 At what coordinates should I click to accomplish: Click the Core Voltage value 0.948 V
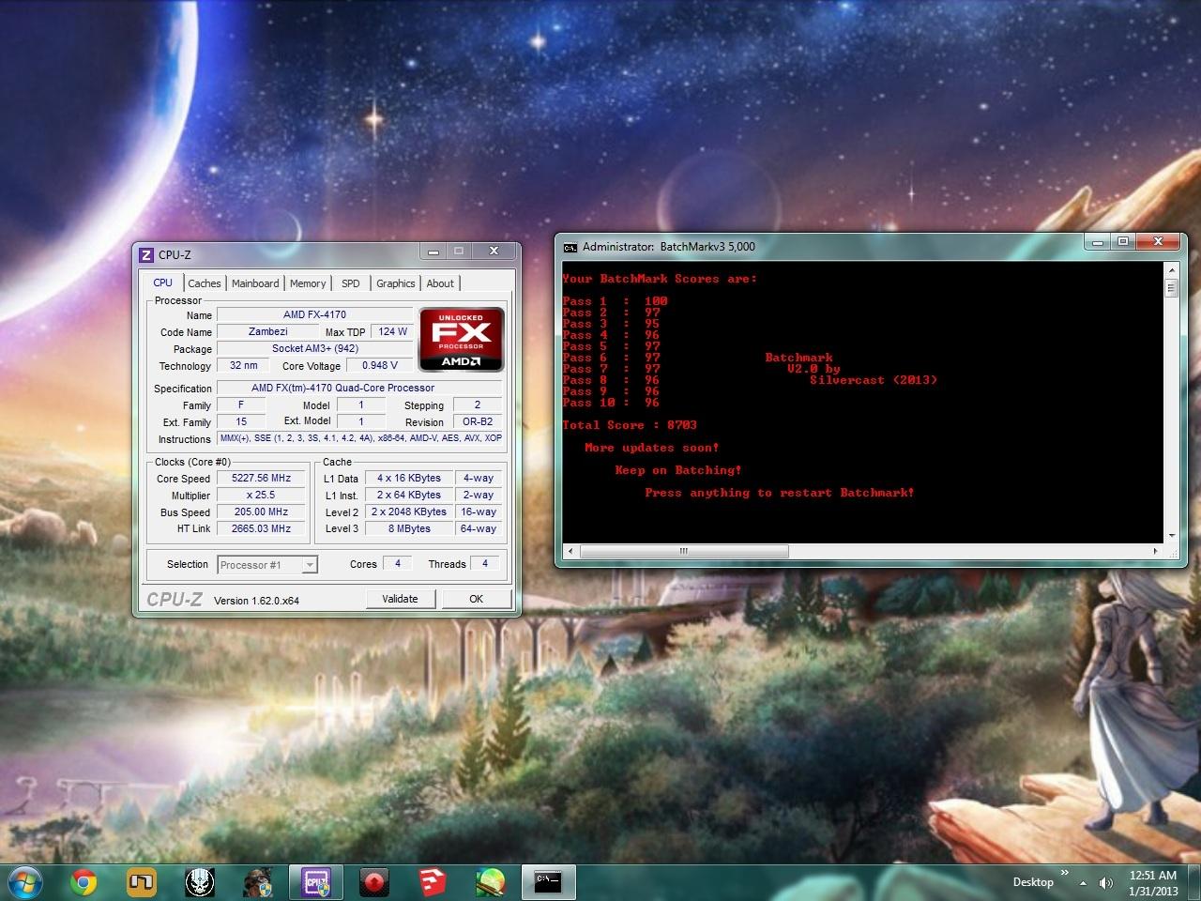tap(380, 365)
